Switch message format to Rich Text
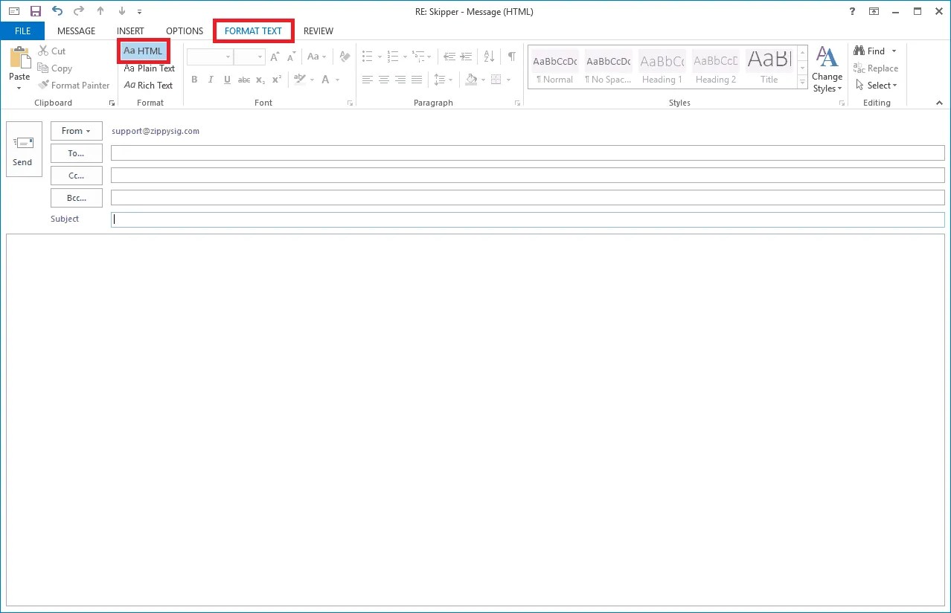Viewport: 951px width, 613px height. (x=148, y=85)
